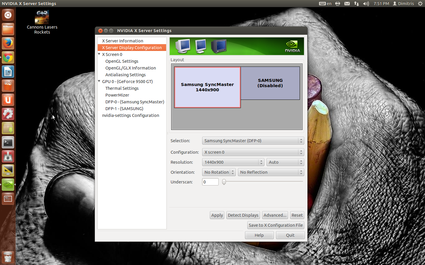This screenshot has width=425, height=265.
Task: Select X Server Display Configuration item
Action: tap(132, 48)
